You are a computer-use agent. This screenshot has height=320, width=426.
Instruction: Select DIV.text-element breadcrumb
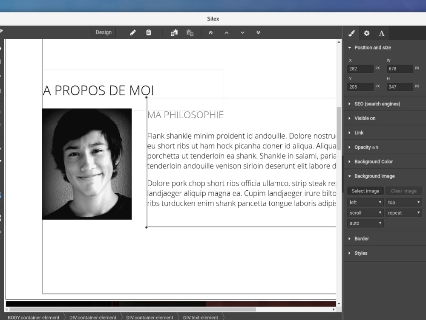click(x=201, y=317)
